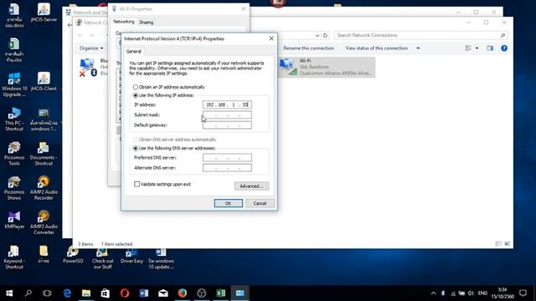Open the Windows Start menu

9,293
